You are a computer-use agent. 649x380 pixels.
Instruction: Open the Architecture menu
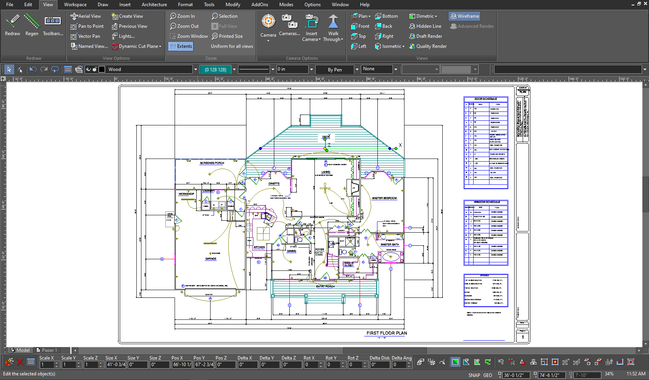pos(154,5)
